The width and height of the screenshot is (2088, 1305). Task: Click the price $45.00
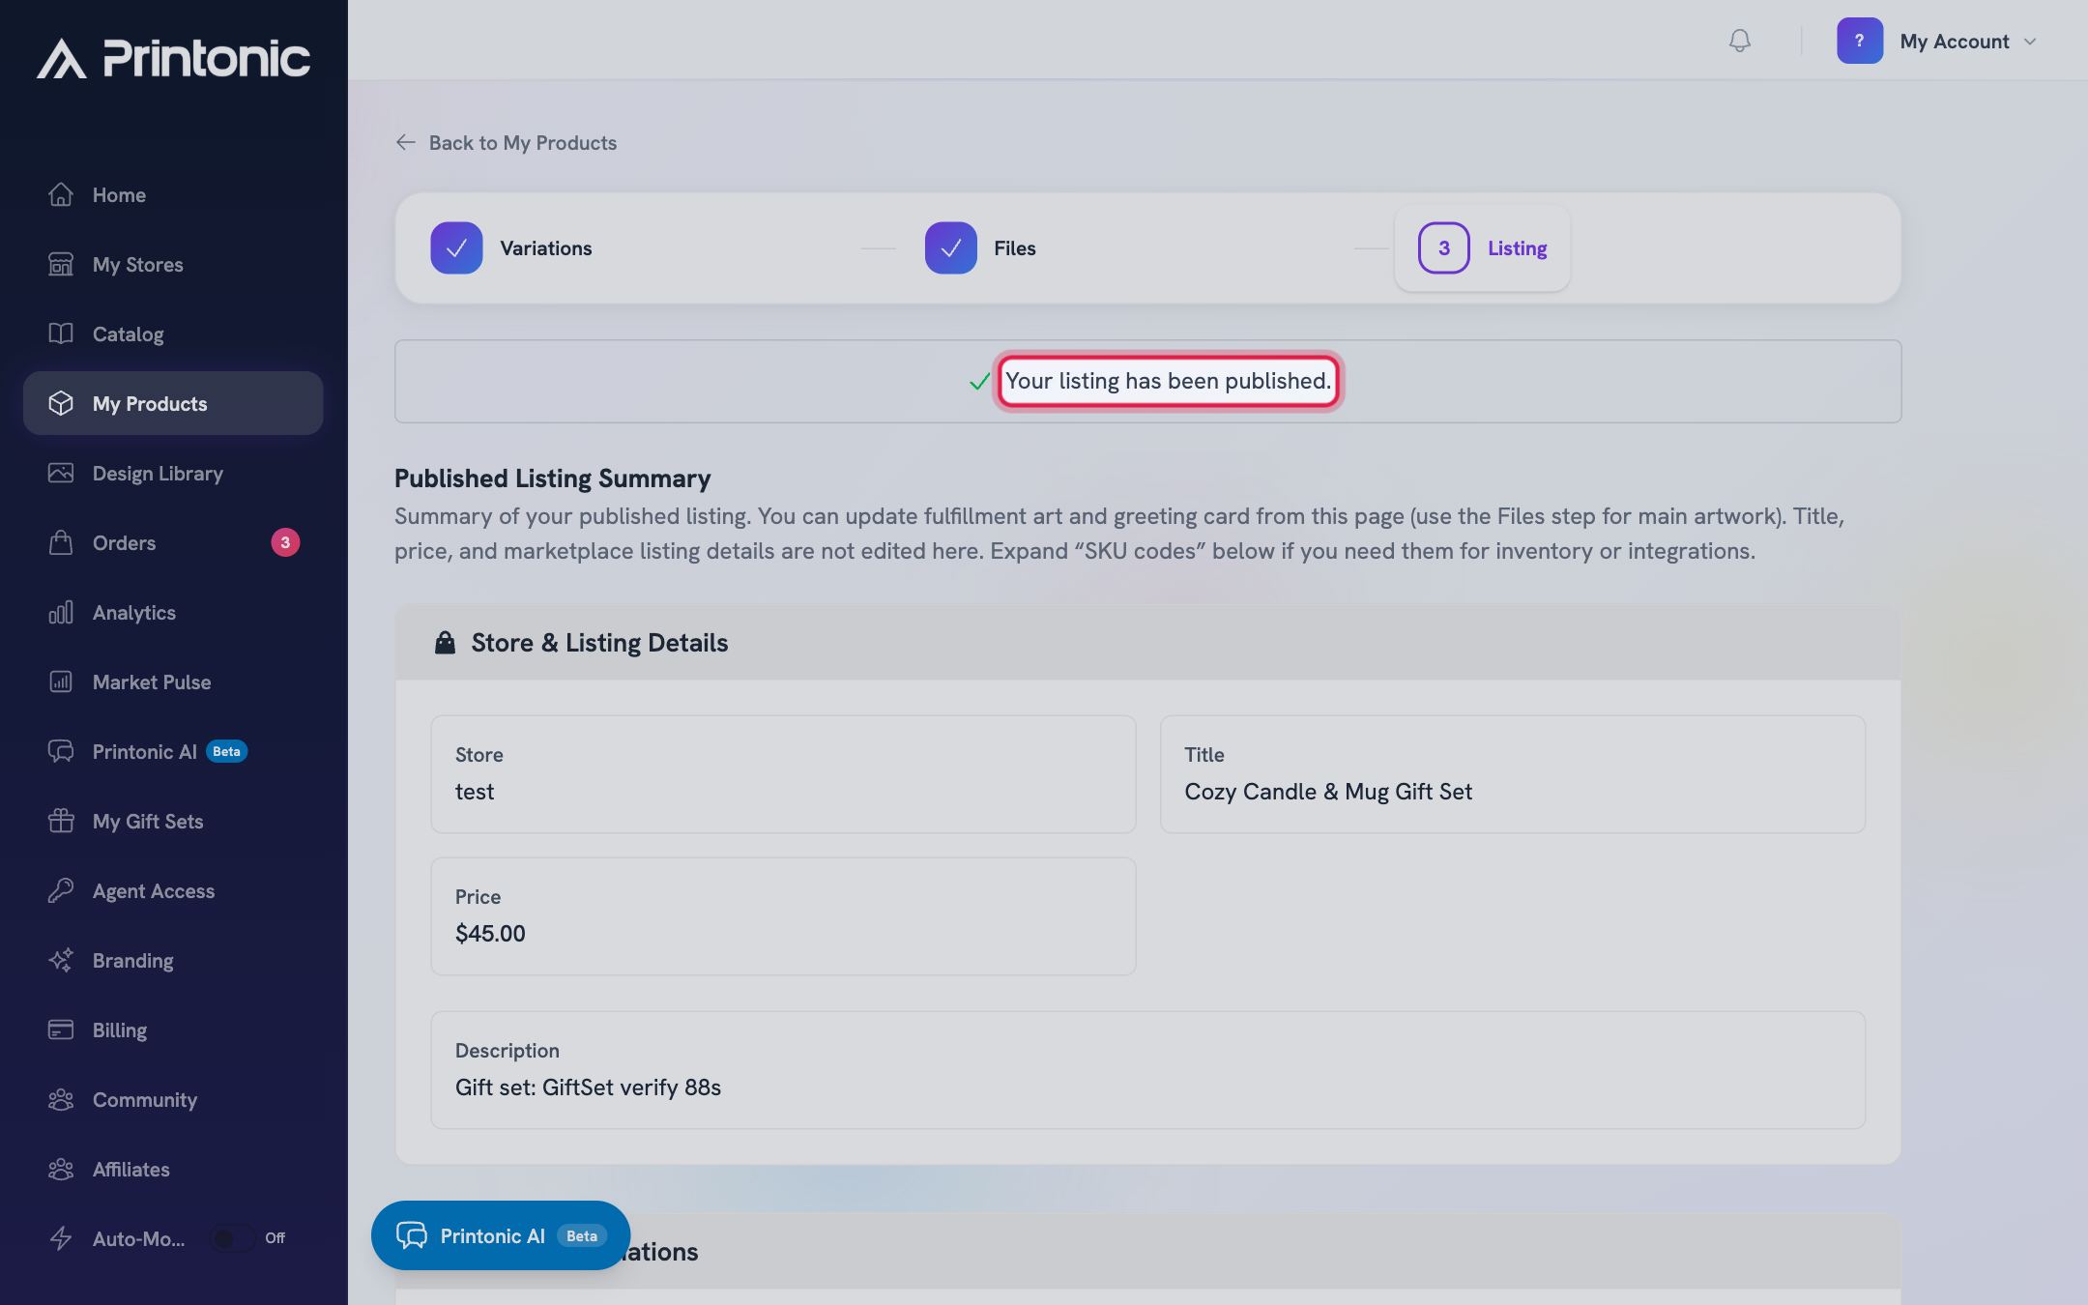(490, 934)
